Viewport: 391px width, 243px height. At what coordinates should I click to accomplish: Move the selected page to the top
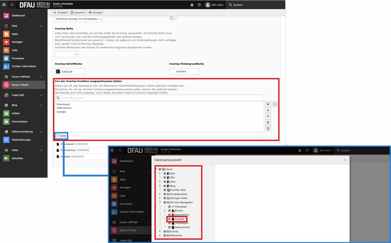point(268,104)
